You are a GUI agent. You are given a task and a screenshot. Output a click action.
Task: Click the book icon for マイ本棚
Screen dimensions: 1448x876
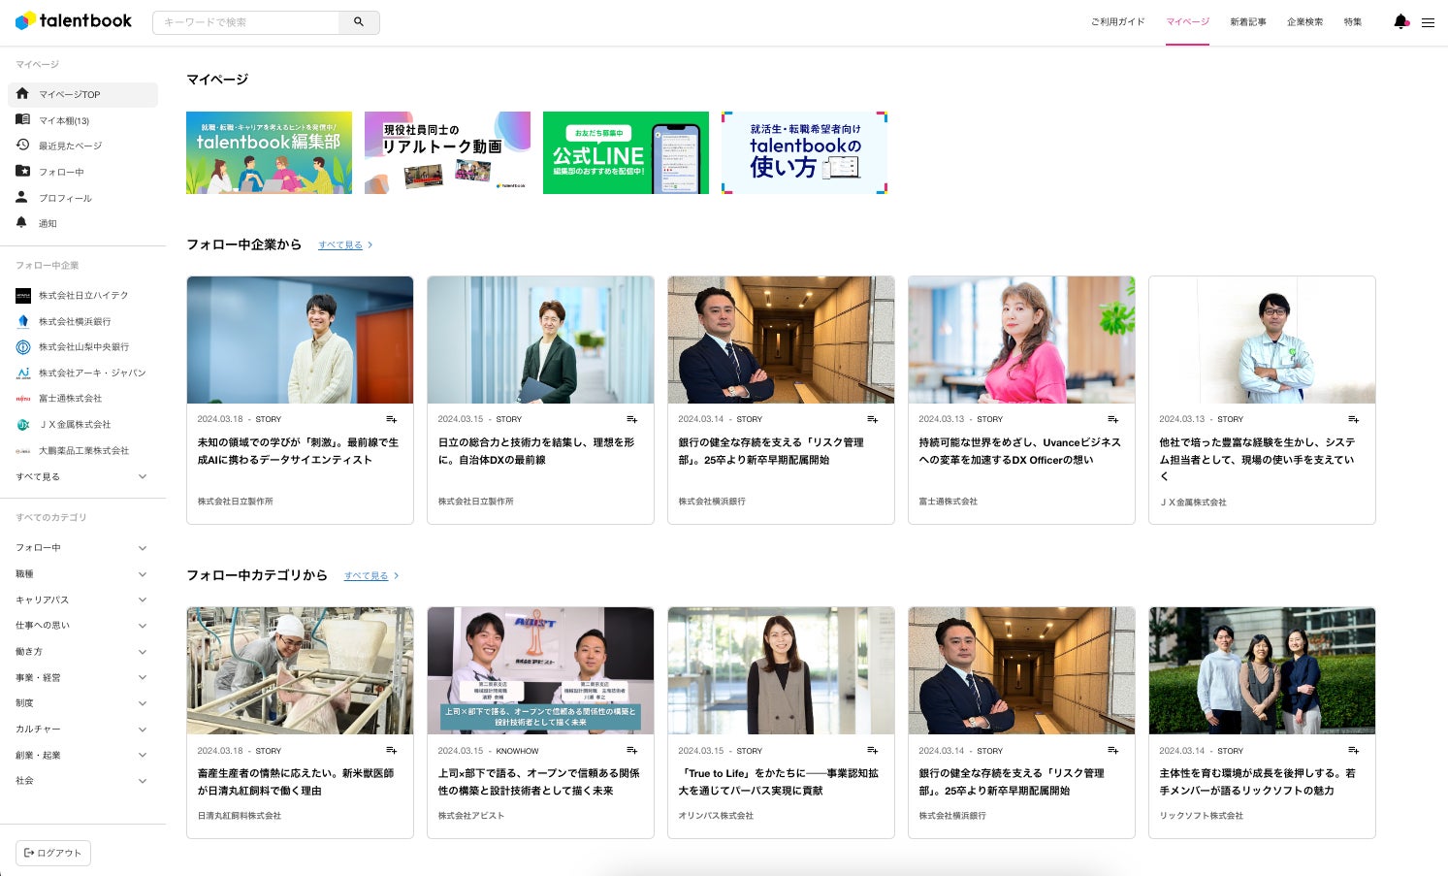pyautogui.click(x=22, y=119)
